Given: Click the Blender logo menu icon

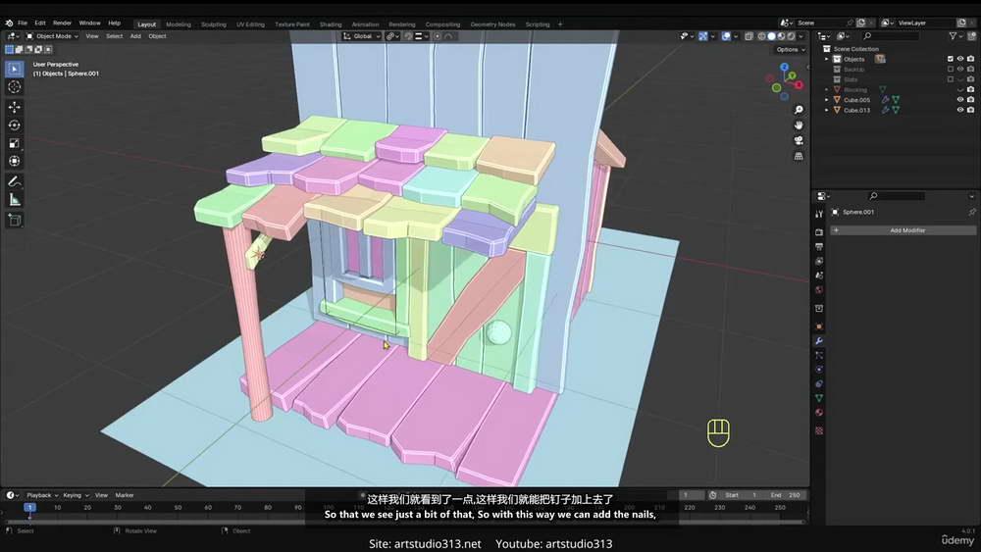Looking at the screenshot, I should [9, 24].
